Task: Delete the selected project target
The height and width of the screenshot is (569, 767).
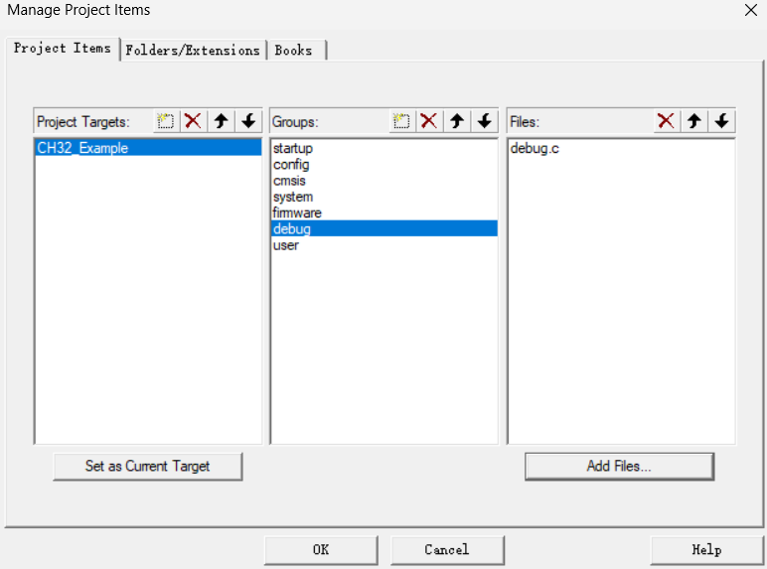Action: (193, 121)
